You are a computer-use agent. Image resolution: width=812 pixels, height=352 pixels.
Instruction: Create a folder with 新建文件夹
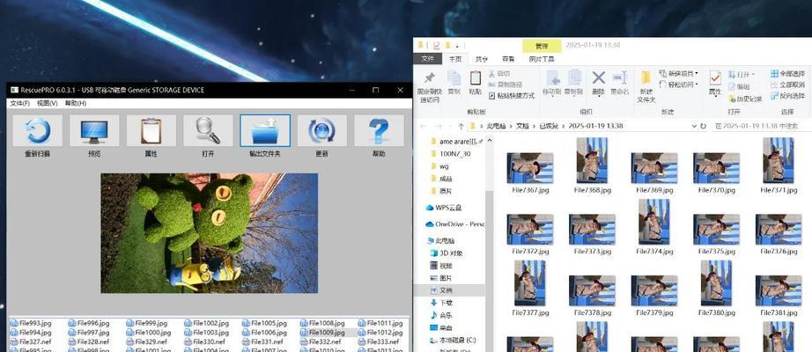(646, 86)
